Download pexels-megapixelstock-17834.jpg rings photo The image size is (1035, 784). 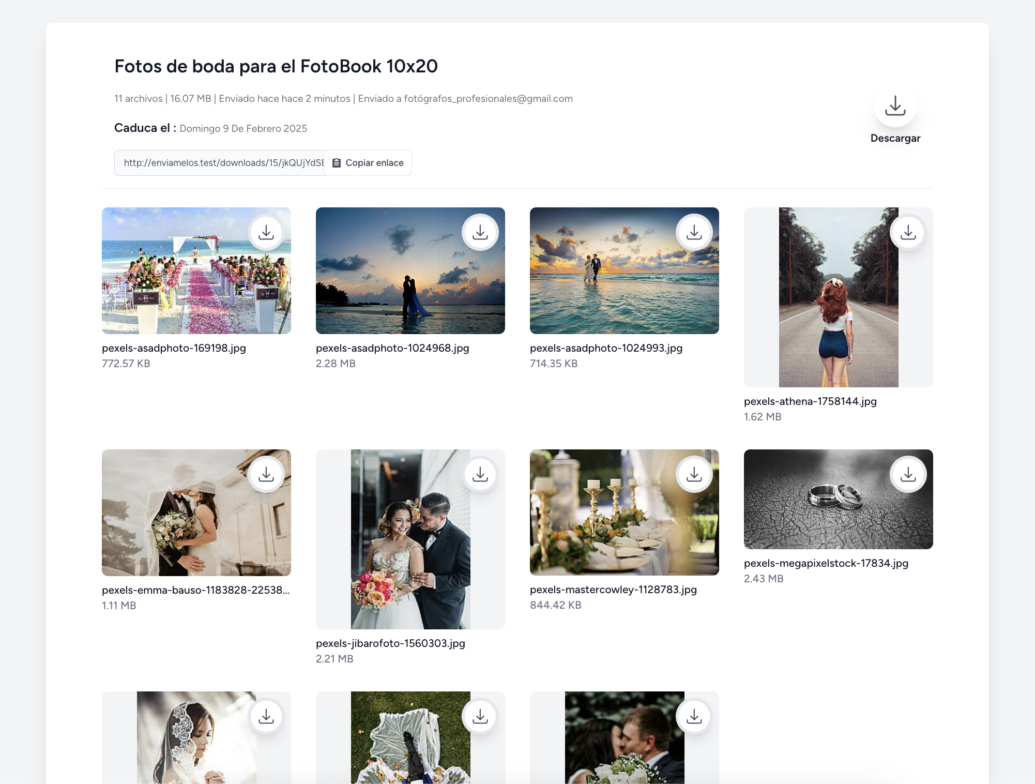pos(908,474)
